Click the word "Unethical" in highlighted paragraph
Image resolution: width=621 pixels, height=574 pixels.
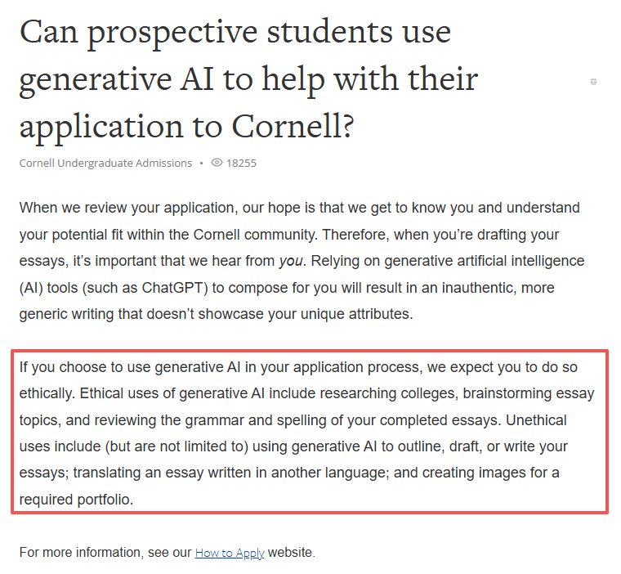click(x=538, y=420)
